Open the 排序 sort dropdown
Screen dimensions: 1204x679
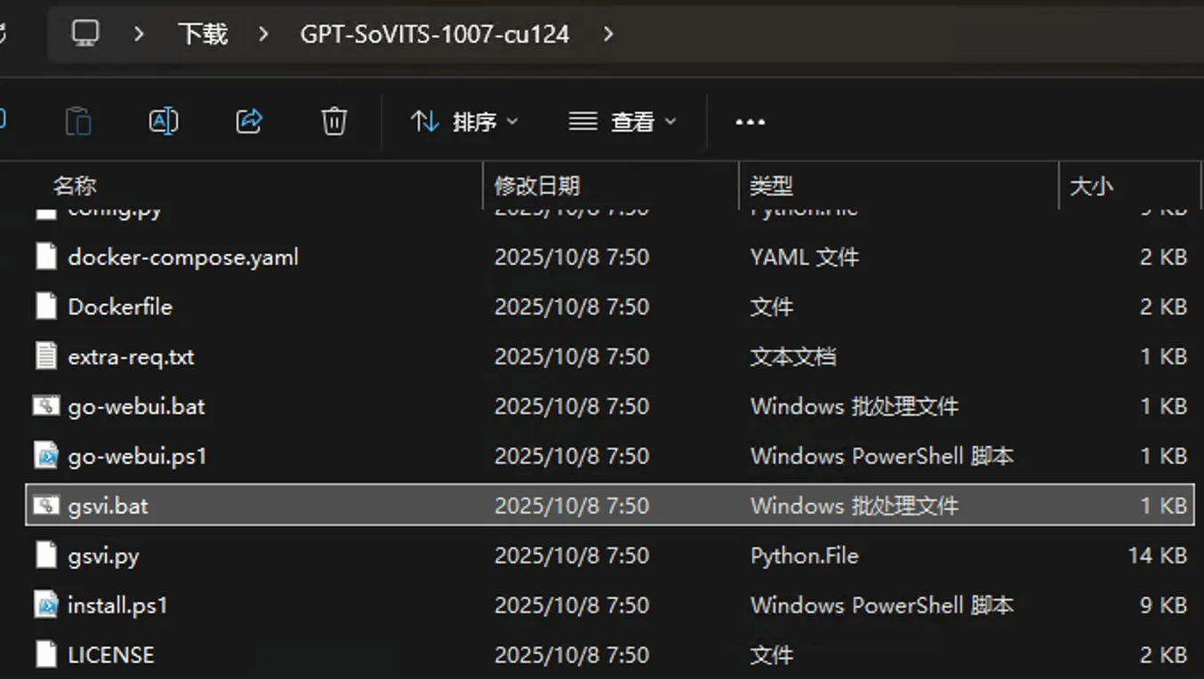coord(464,122)
